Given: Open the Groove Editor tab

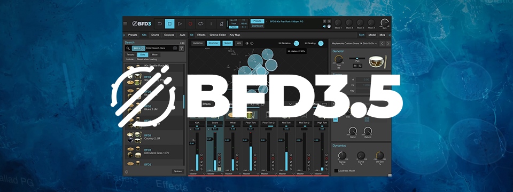Looking at the screenshot, I should click(x=217, y=35).
